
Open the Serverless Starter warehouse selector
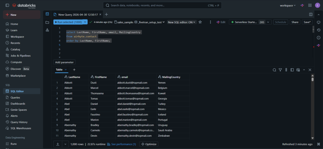pos(250,22)
